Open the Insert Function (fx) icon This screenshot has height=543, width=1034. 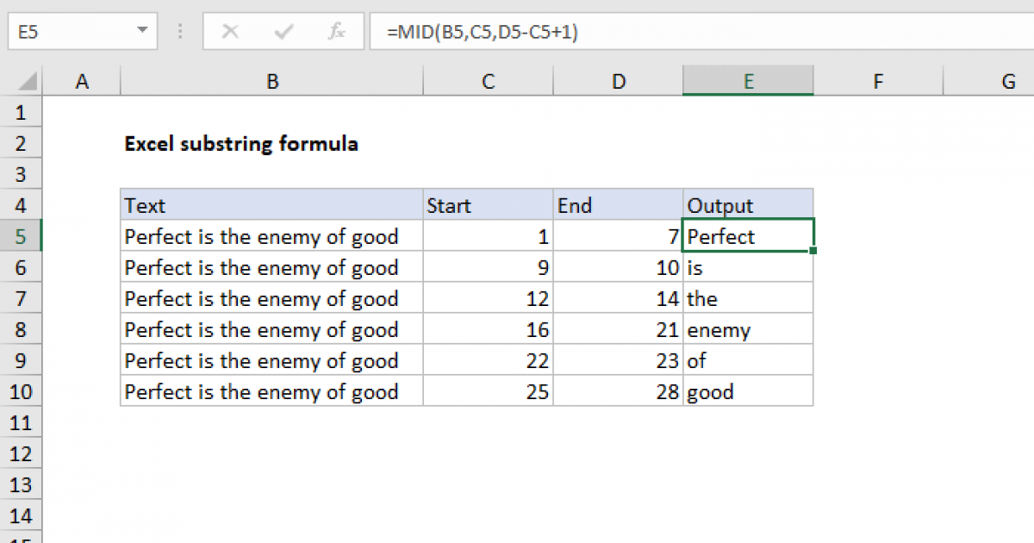pyautogui.click(x=335, y=31)
